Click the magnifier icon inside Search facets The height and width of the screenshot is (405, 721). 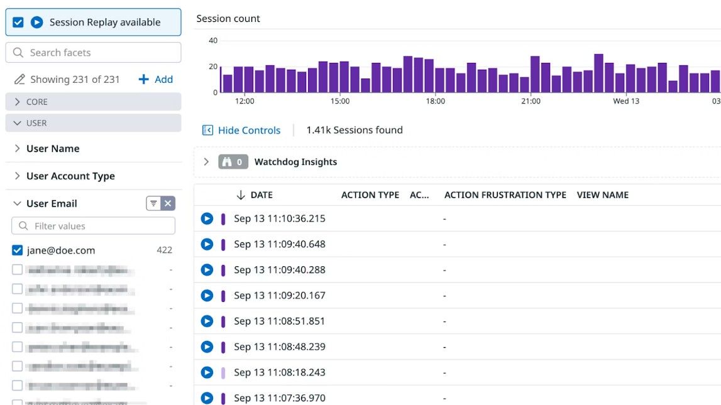pyautogui.click(x=17, y=52)
